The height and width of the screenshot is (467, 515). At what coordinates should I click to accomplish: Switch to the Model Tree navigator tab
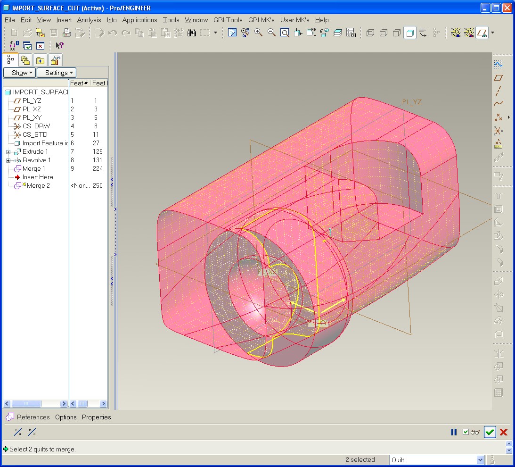point(10,59)
